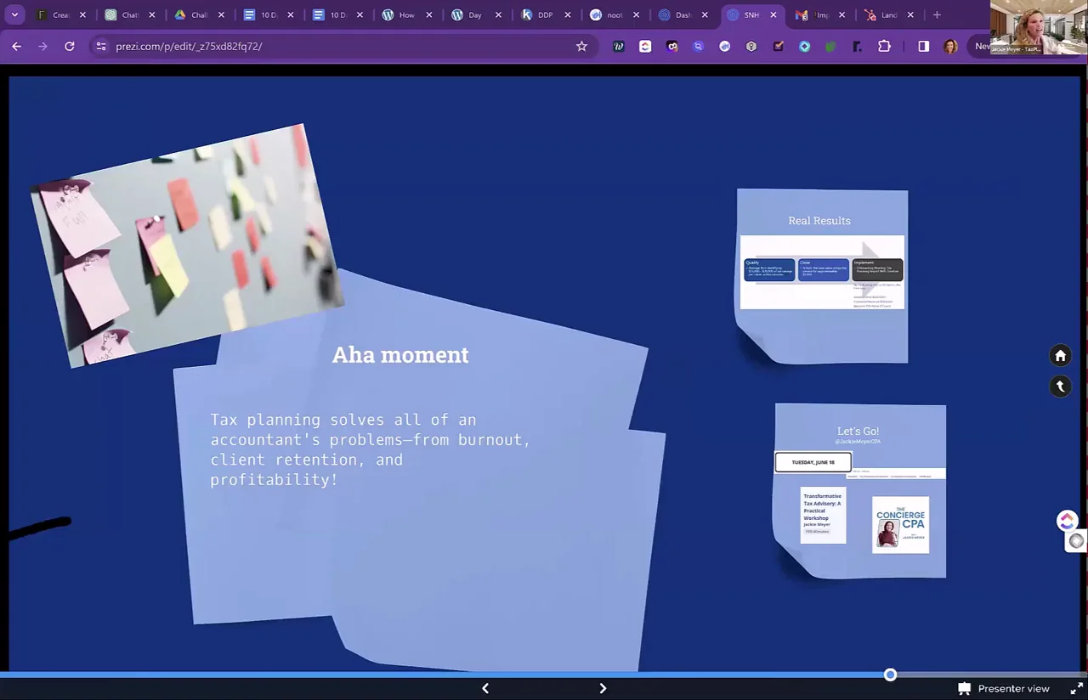Open a new browser tab
Viewport: 1088px width, 700px height.
pos(937,14)
